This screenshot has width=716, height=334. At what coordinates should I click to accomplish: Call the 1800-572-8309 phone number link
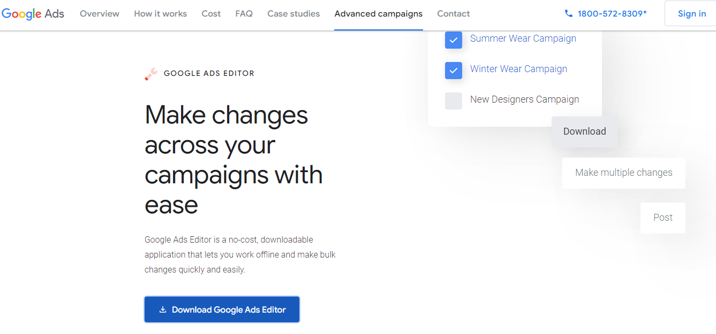click(612, 14)
